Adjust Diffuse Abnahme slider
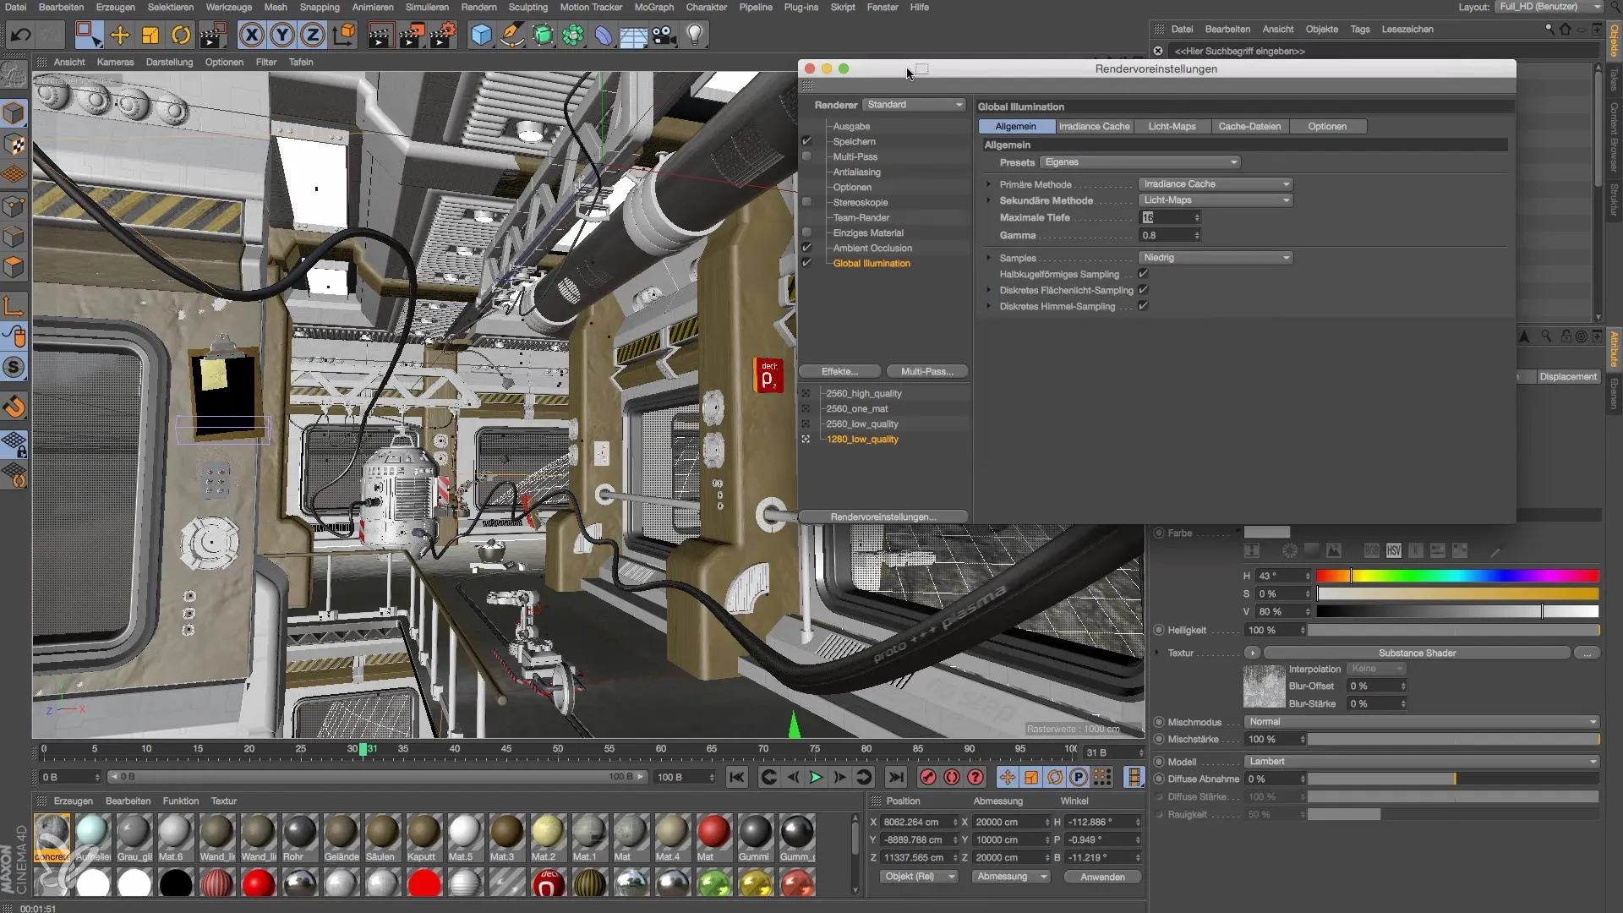Image resolution: width=1623 pixels, height=913 pixels. click(1454, 779)
